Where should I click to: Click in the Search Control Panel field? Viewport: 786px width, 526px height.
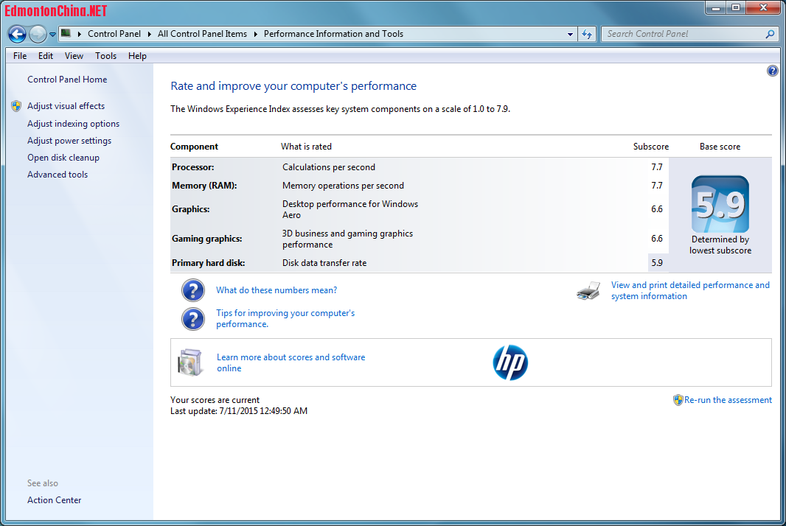tap(682, 34)
